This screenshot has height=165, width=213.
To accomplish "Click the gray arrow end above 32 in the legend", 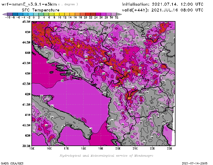I will tap(119, 14).
